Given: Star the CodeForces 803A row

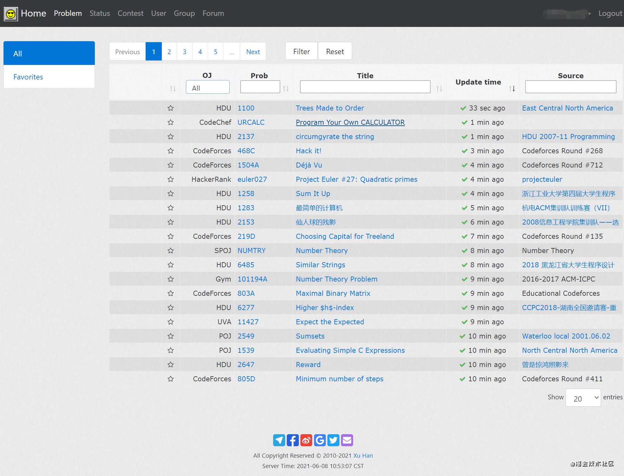Looking at the screenshot, I should tap(171, 293).
